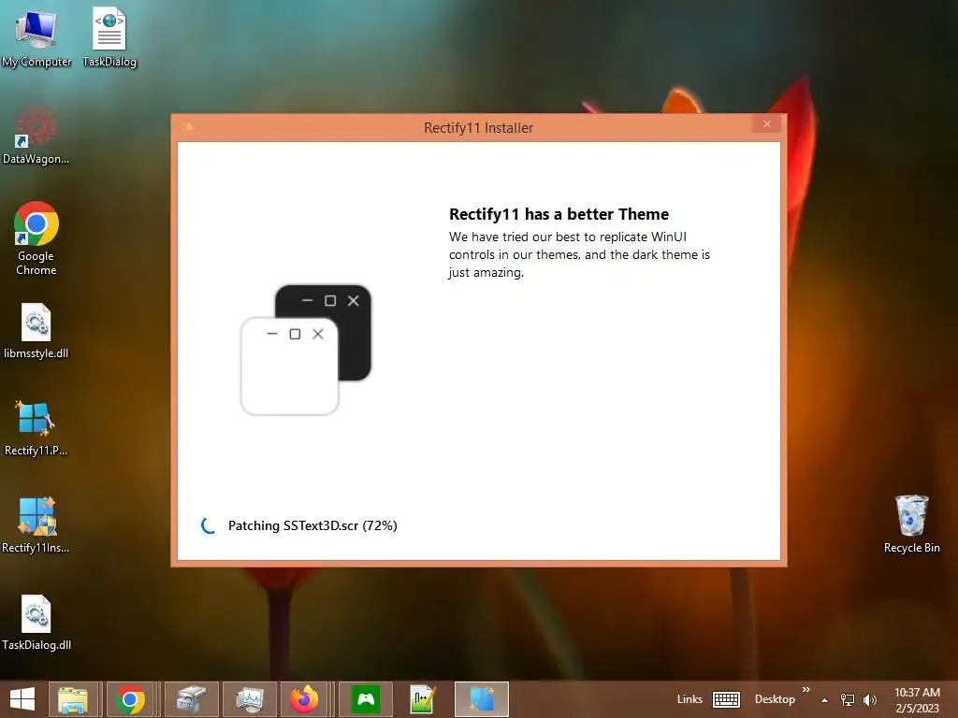Viewport: 958px width, 718px height.
Task: Open Firefox from the taskbar
Action: point(304,699)
